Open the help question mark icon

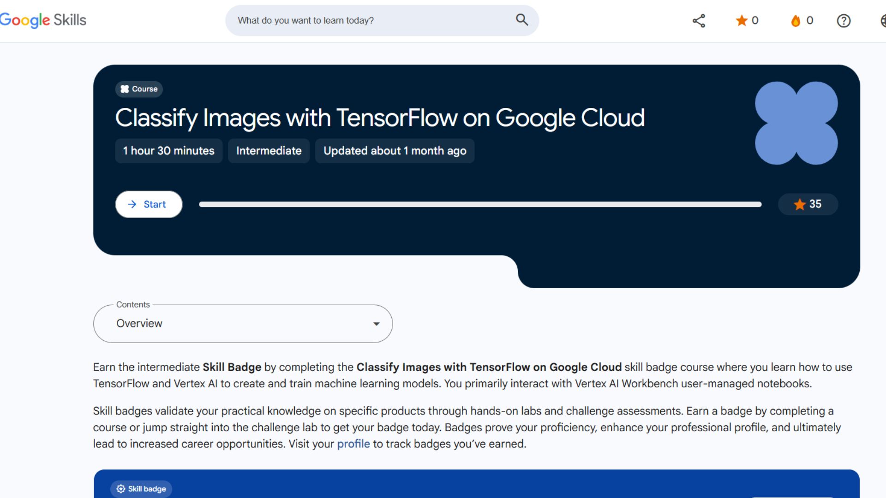coord(844,21)
